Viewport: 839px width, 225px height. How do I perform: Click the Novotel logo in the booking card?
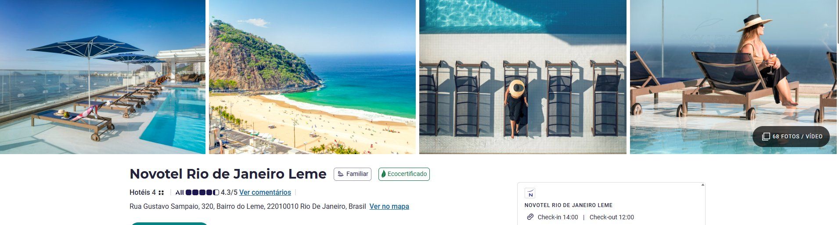pyautogui.click(x=530, y=193)
